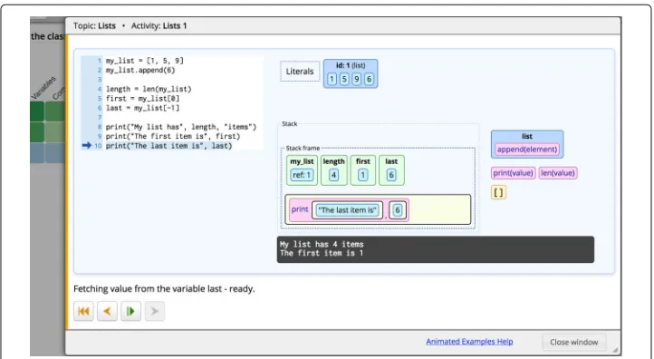This screenshot has height=359, width=654.
Task: Click the current line arrow indicator
Action: tap(86, 146)
